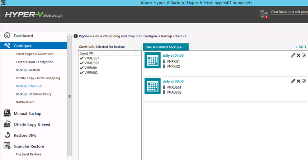Open the Restore VMs section
The height and width of the screenshot is (160, 308).
coord(25,136)
